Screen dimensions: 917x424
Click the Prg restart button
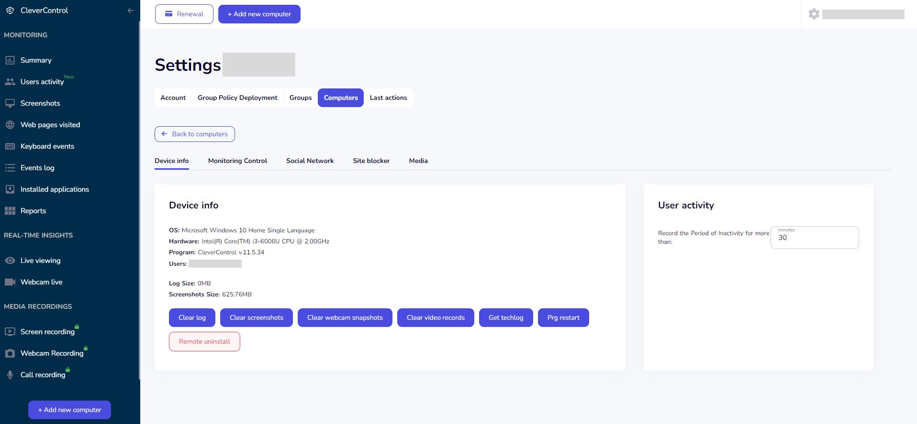563,317
